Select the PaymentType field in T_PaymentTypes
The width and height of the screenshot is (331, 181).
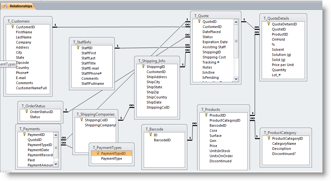click(x=112, y=158)
